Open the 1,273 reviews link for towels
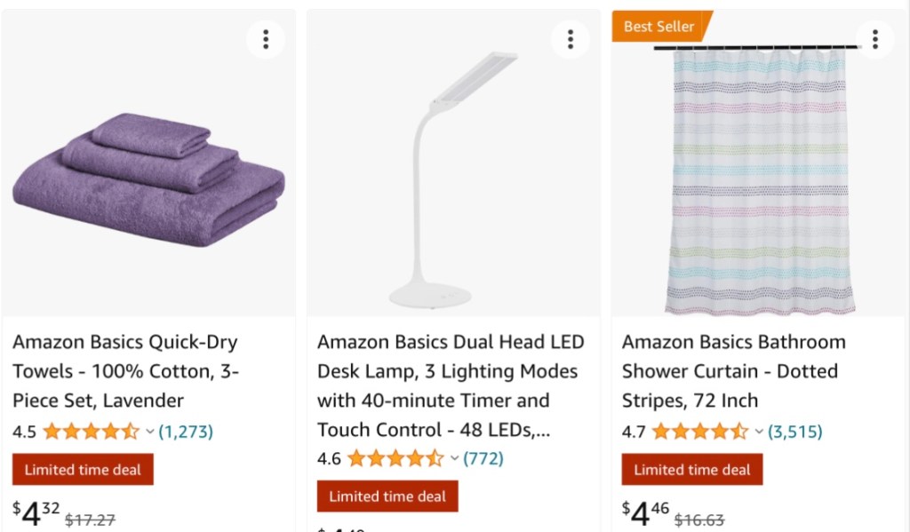This screenshot has height=532, width=910. coord(186,433)
